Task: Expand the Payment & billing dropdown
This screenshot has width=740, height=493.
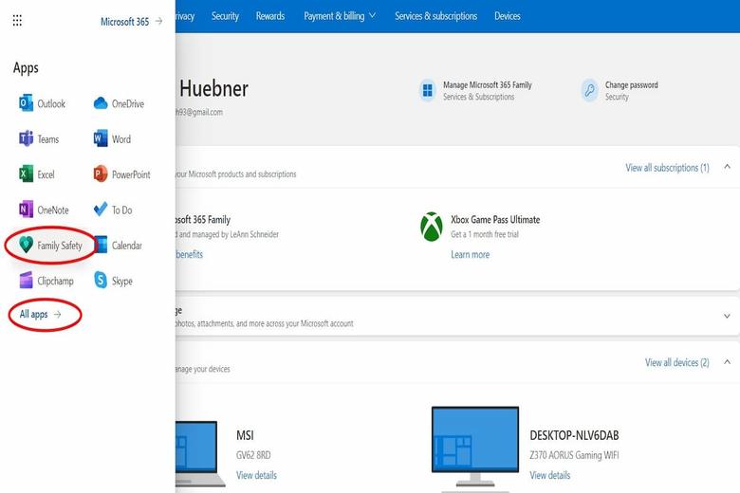Action: [340, 16]
